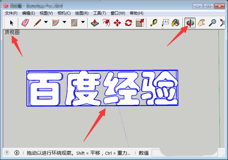Viewport: 228px width, 160px height.
Task: Open the 窗口(W) menu
Action: coord(118,13)
